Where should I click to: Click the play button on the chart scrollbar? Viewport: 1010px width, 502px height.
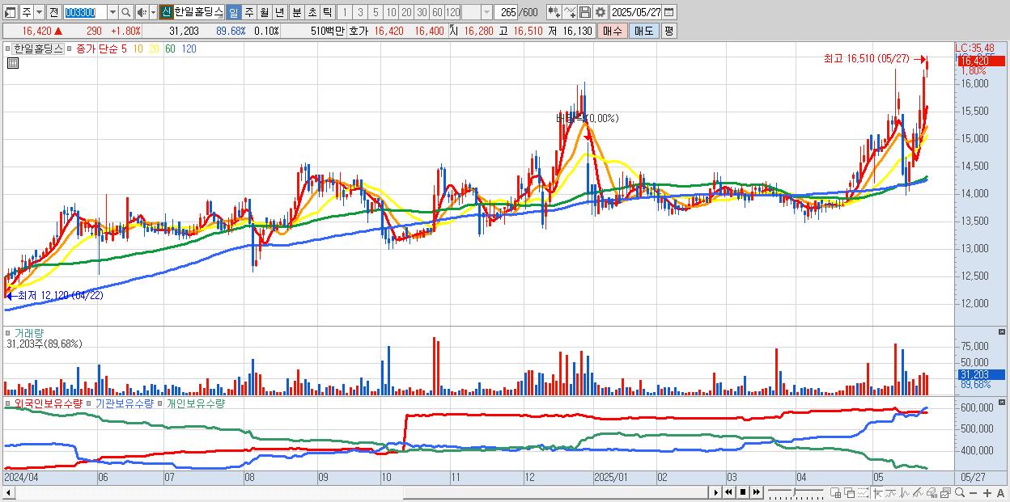click(715, 492)
